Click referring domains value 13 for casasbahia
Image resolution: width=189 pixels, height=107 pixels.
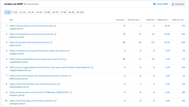pyautogui.click(x=140, y=59)
